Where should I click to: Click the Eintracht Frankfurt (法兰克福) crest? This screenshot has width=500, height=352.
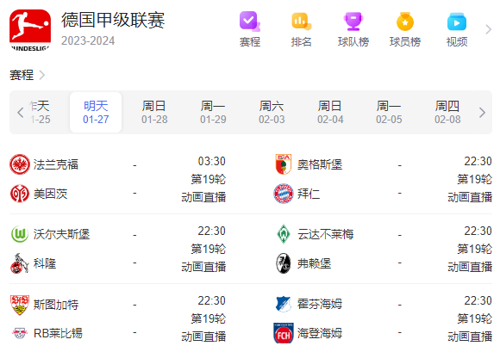[20, 164]
